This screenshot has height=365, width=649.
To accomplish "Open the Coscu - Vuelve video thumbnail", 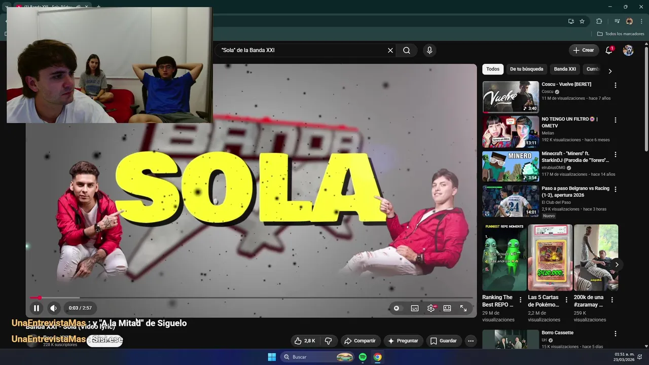I will (x=511, y=97).
